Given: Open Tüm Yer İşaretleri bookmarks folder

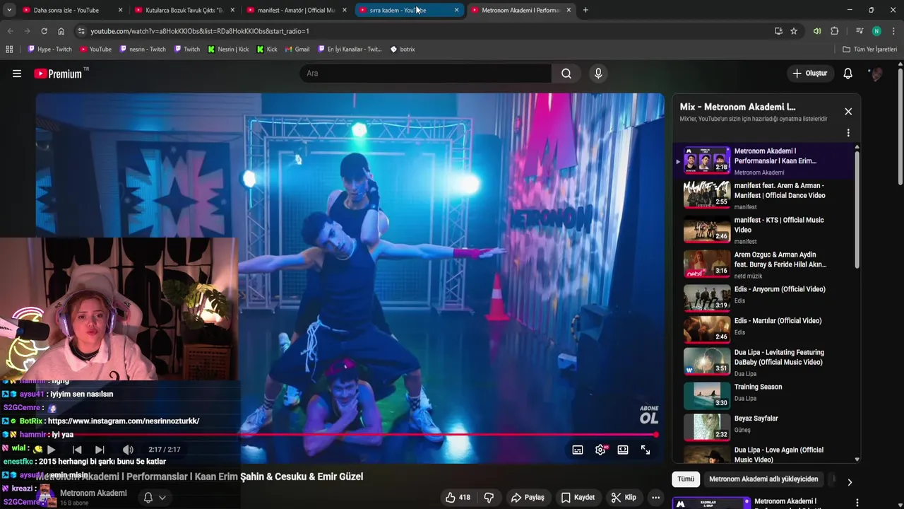Looking at the screenshot, I should tap(870, 49).
